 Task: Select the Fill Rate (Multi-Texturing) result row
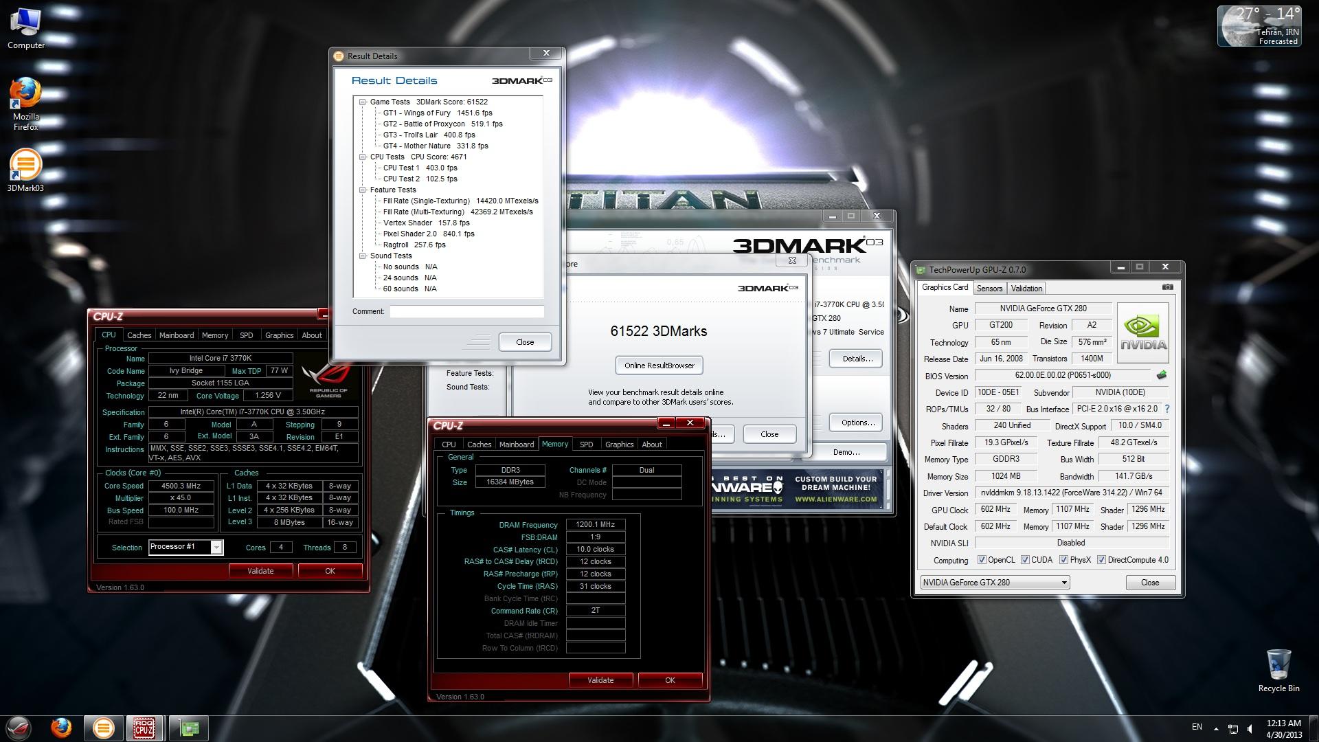(x=458, y=212)
